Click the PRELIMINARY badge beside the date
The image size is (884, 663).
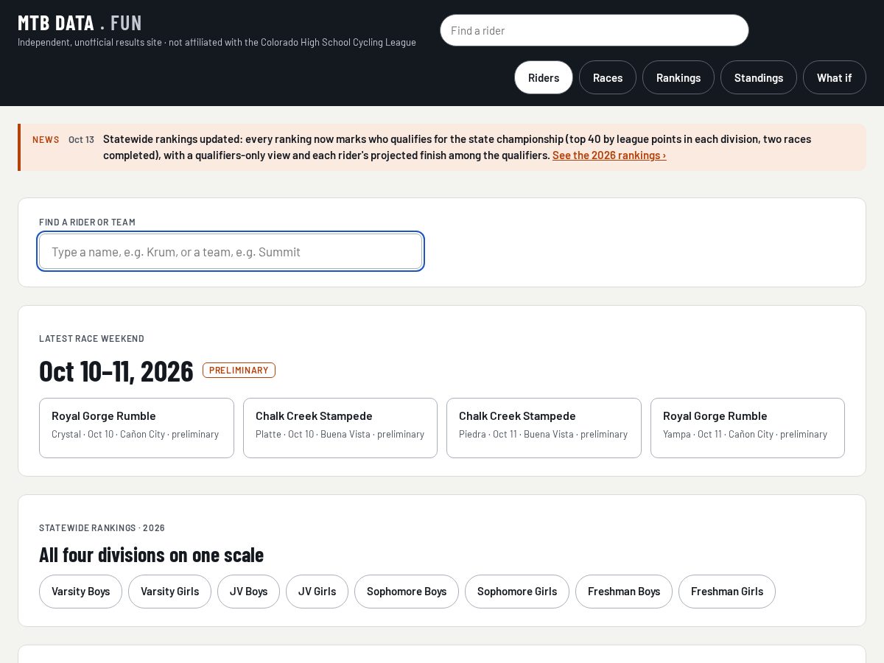click(x=239, y=370)
